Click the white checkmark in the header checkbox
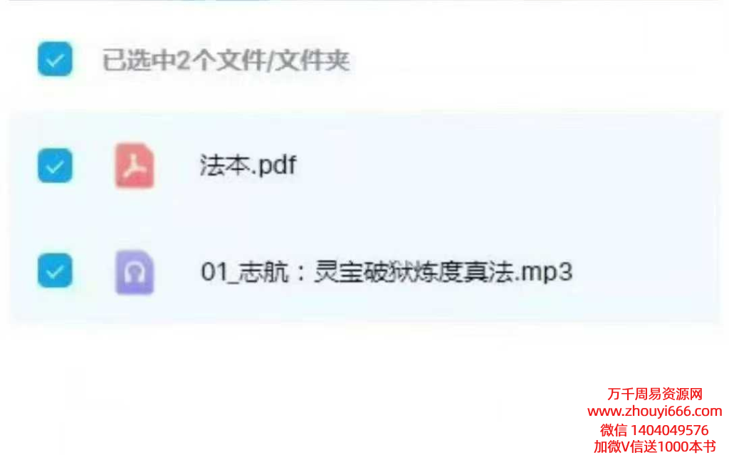This screenshot has height=455, width=729. tap(55, 60)
